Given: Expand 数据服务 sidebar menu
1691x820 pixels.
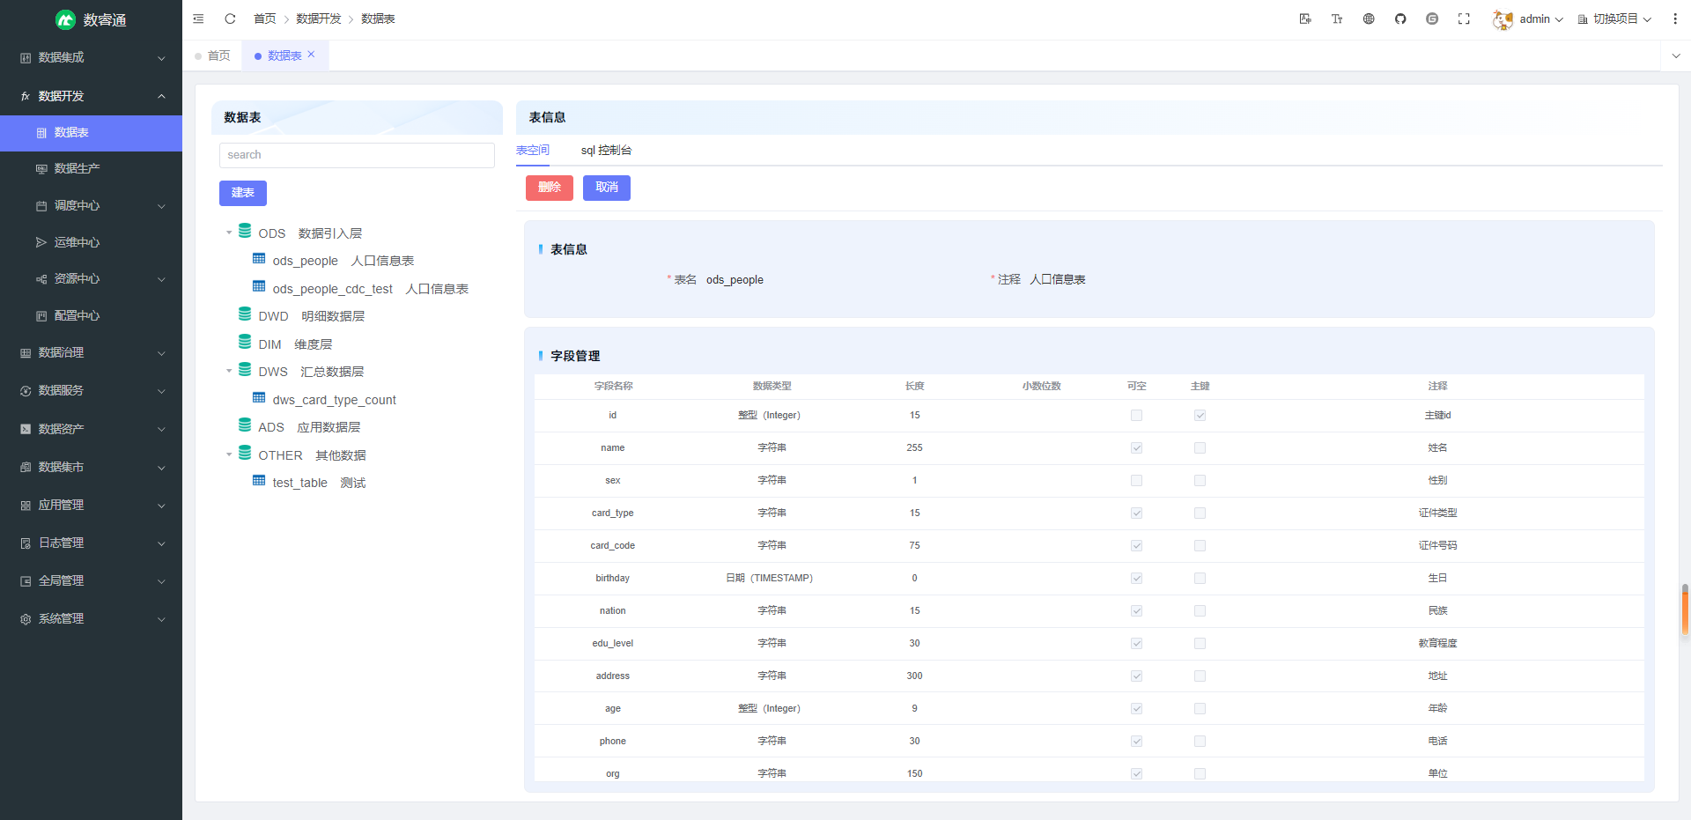Looking at the screenshot, I should pyautogui.click(x=91, y=391).
